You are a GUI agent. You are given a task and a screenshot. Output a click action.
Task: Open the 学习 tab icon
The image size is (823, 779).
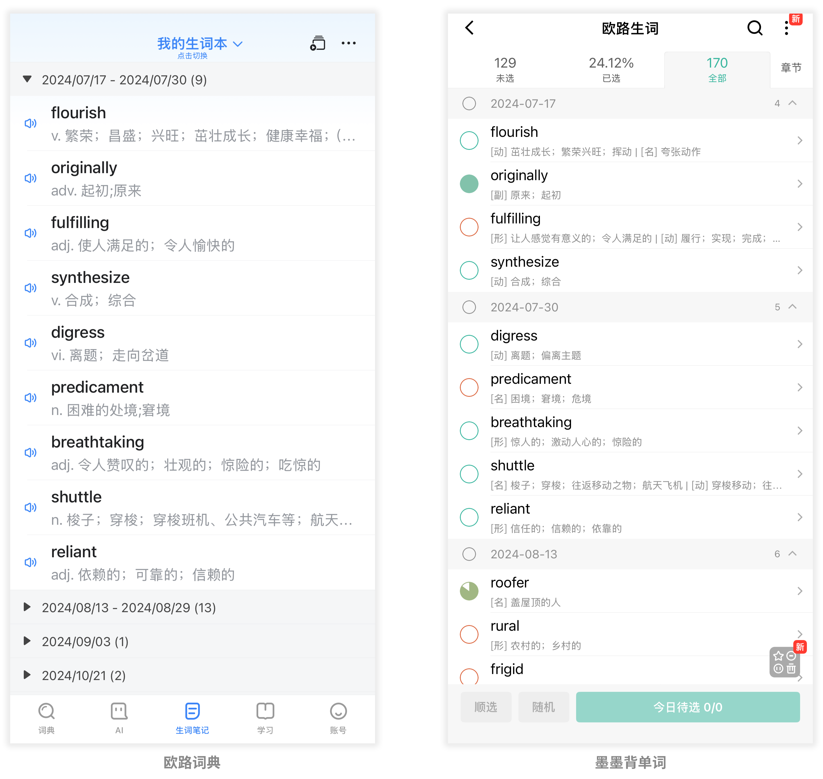tap(265, 711)
